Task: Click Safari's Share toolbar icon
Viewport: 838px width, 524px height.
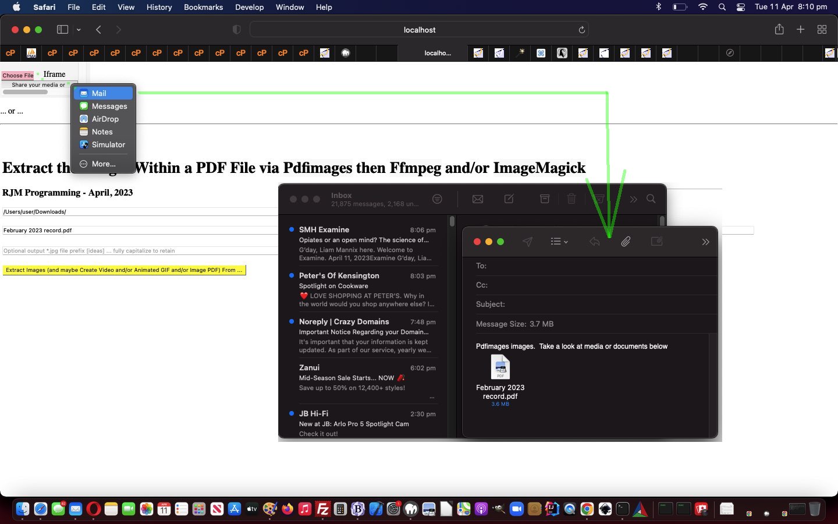Action: [x=779, y=30]
